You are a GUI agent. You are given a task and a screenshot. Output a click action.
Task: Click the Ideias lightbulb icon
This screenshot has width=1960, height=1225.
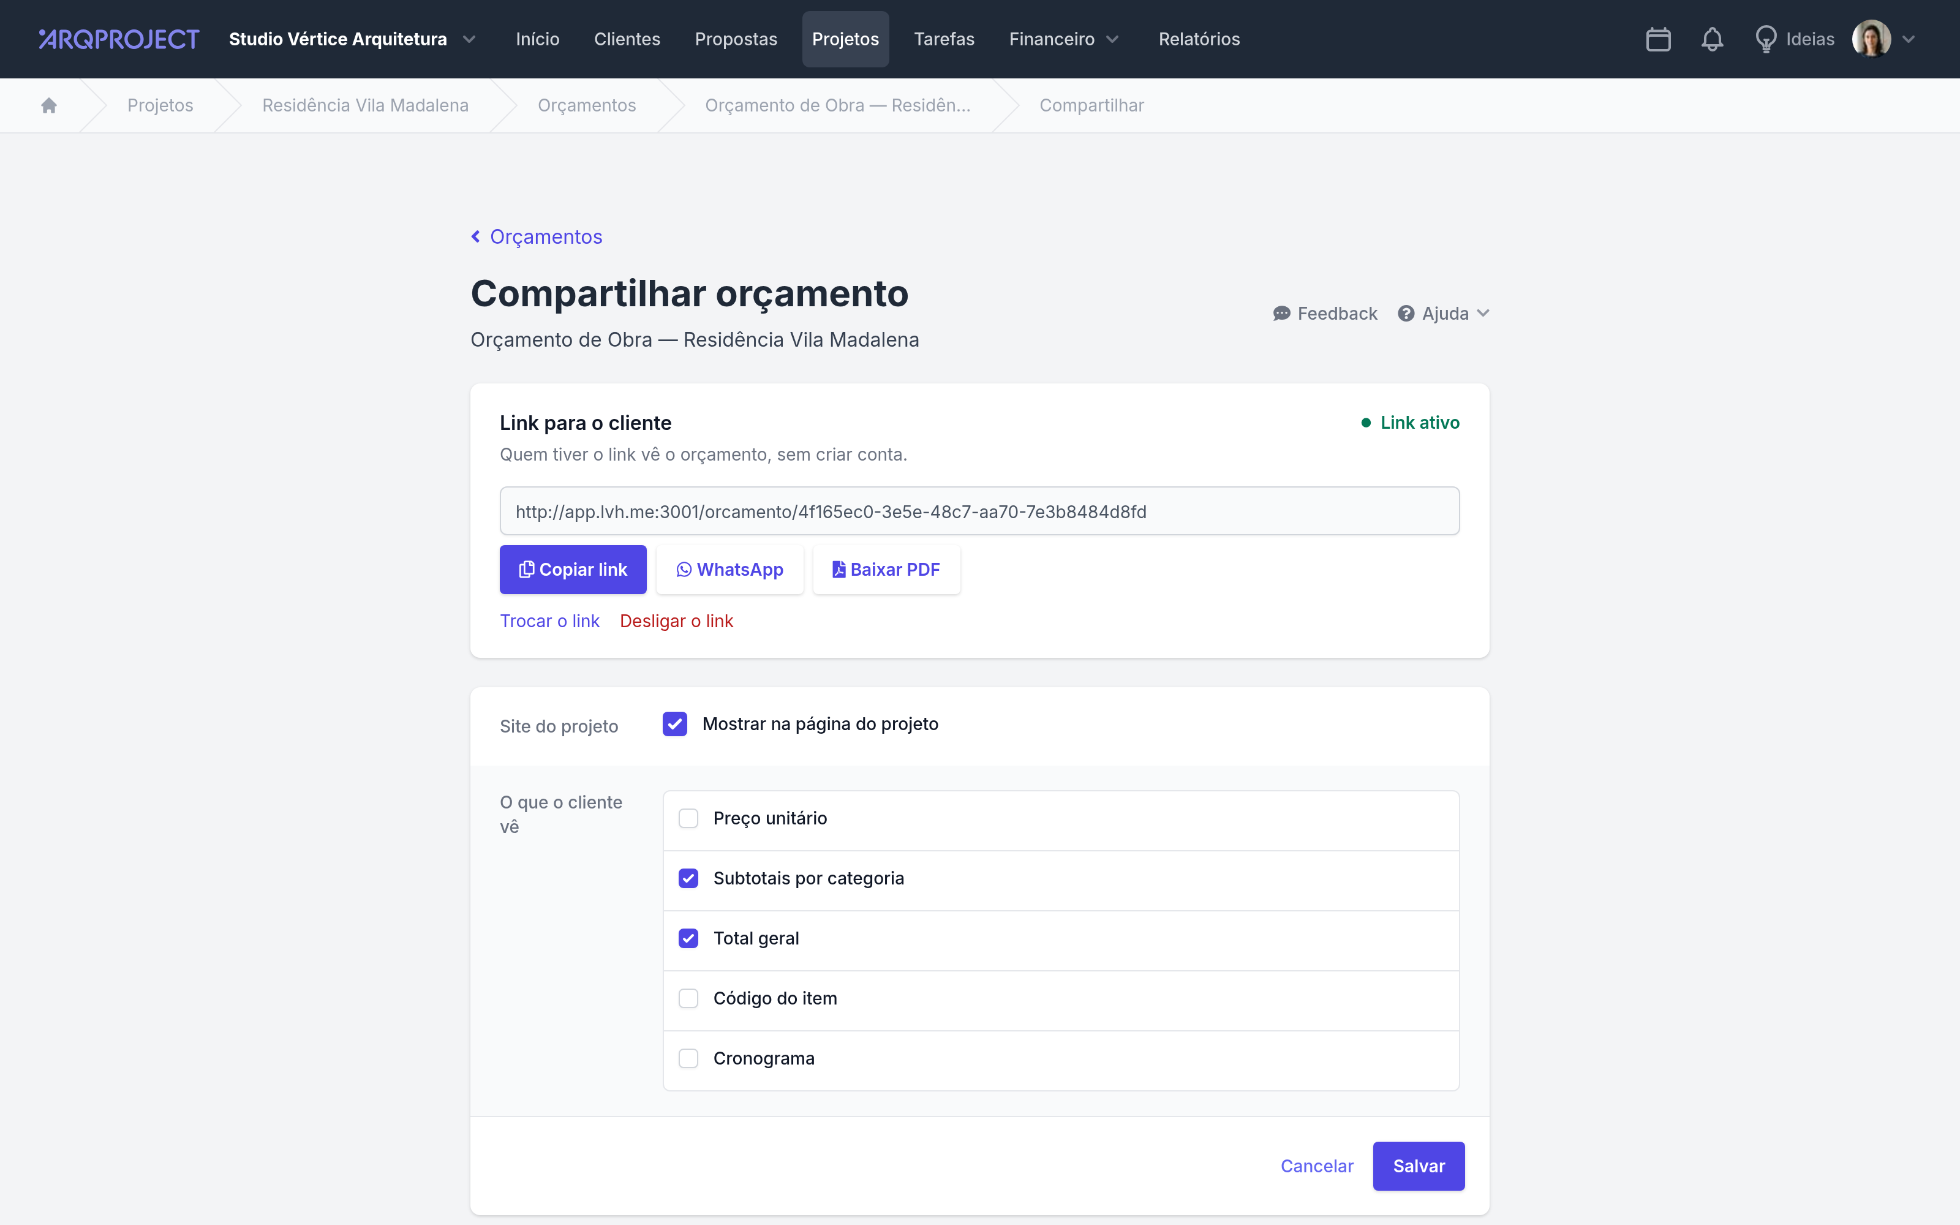[x=1766, y=39]
